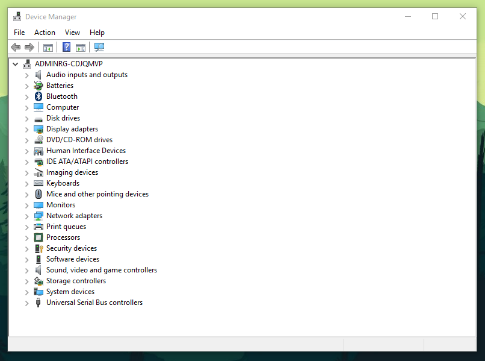The image size is (485, 361).
Task: Expand the Bluetooth node
Action: [27, 97]
